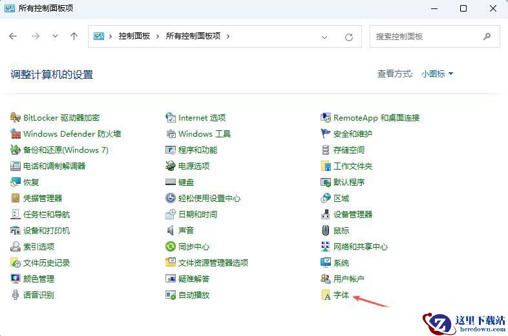The width and height of the screenshot is (508, 336).
Task: Open 网络和共享中心 link
Action: 361,247
